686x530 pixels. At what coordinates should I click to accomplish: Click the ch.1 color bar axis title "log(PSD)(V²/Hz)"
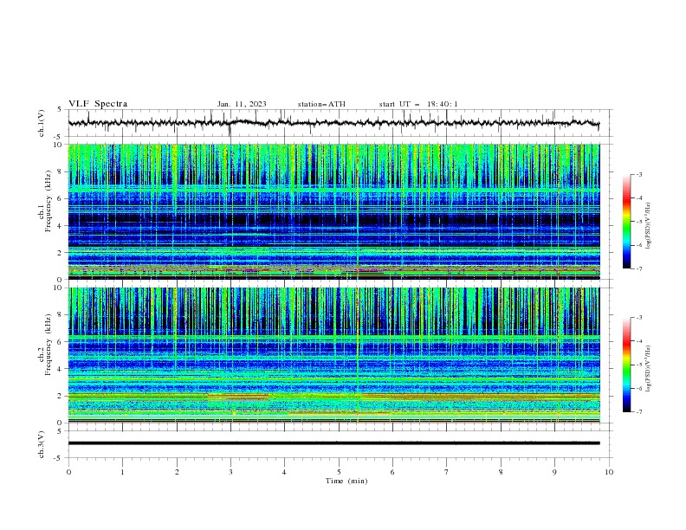click(649, 226)
